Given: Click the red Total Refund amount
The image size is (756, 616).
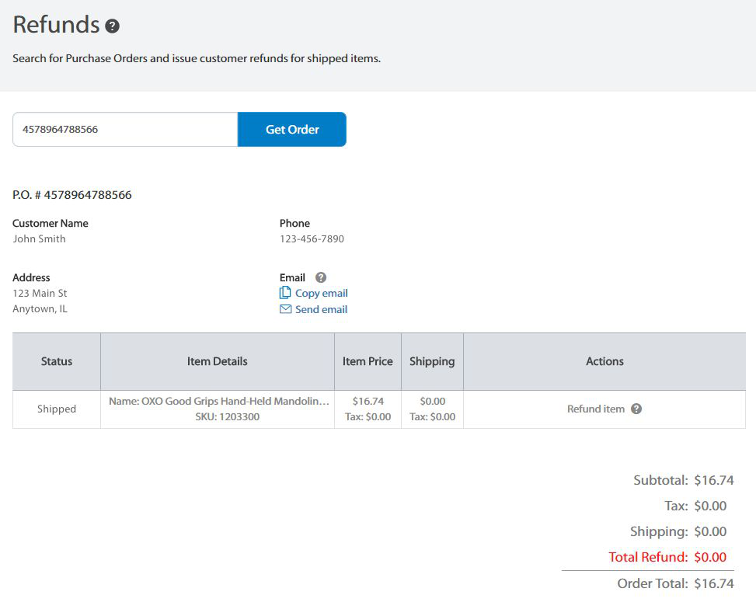Looking at the screenshot, I should click(x=709, y=557).
